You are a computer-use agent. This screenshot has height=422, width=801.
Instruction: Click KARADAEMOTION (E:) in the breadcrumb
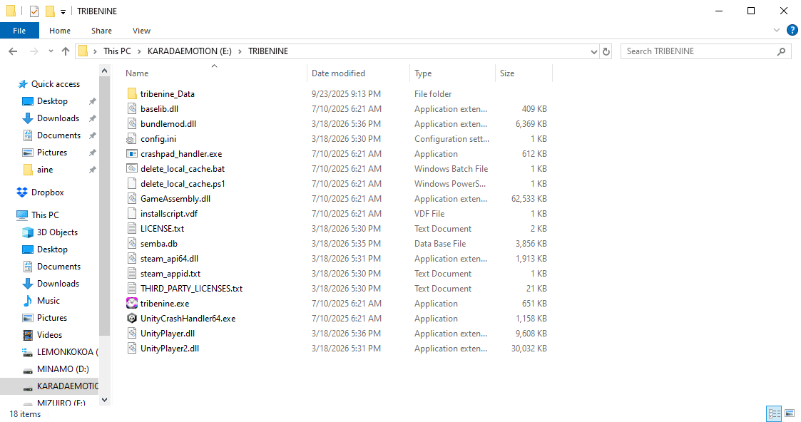[190, 51]
